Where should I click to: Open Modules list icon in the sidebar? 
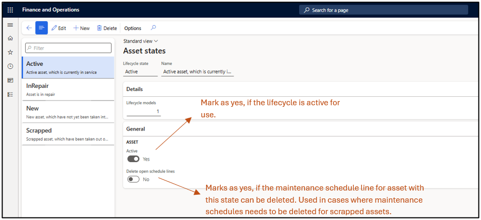click(10, 94)
